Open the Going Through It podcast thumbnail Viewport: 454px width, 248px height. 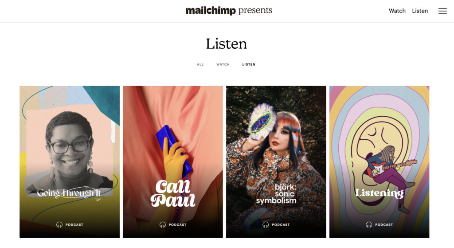[70, 161]
